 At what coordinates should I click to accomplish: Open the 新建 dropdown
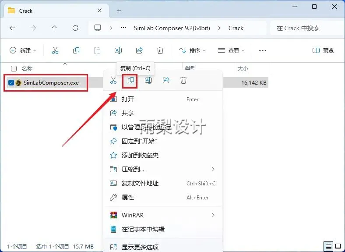(x=23, y=50)
